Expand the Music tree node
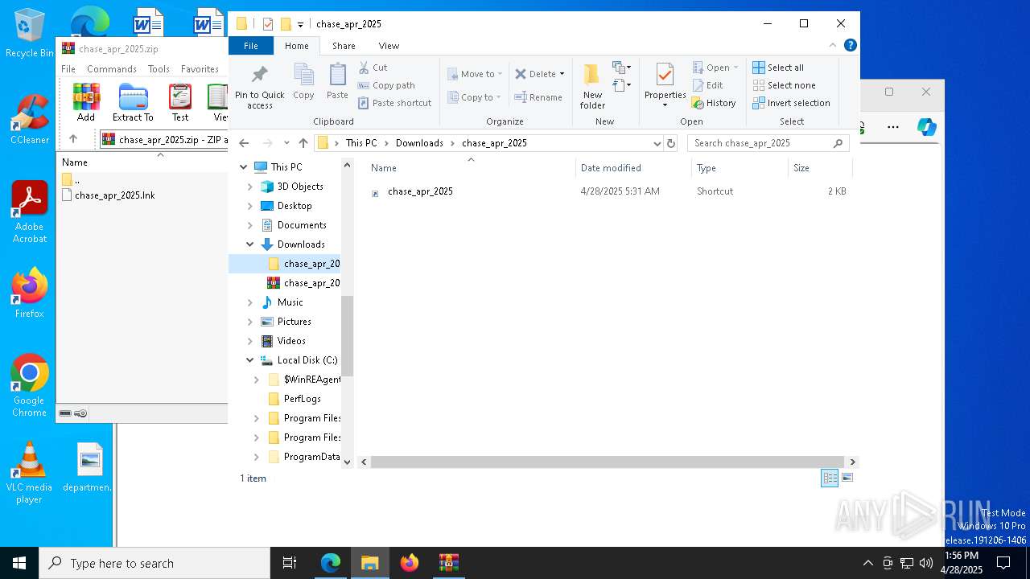Viewport: 1030px width, 579px height. tap(250, 302)
